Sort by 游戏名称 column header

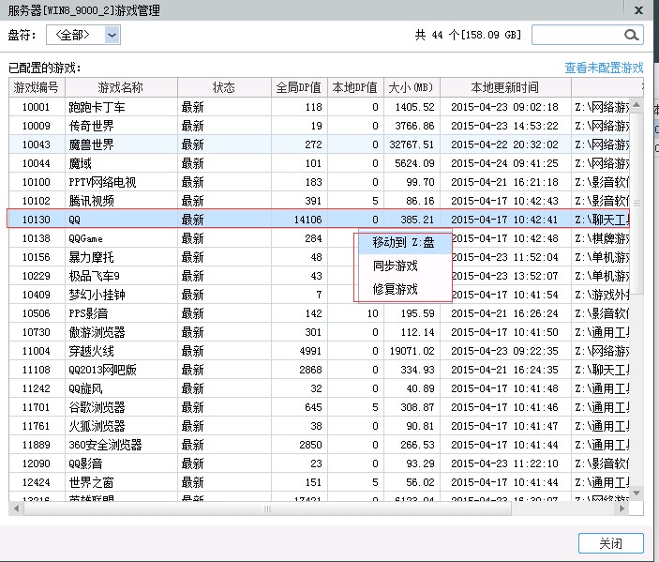121,87
